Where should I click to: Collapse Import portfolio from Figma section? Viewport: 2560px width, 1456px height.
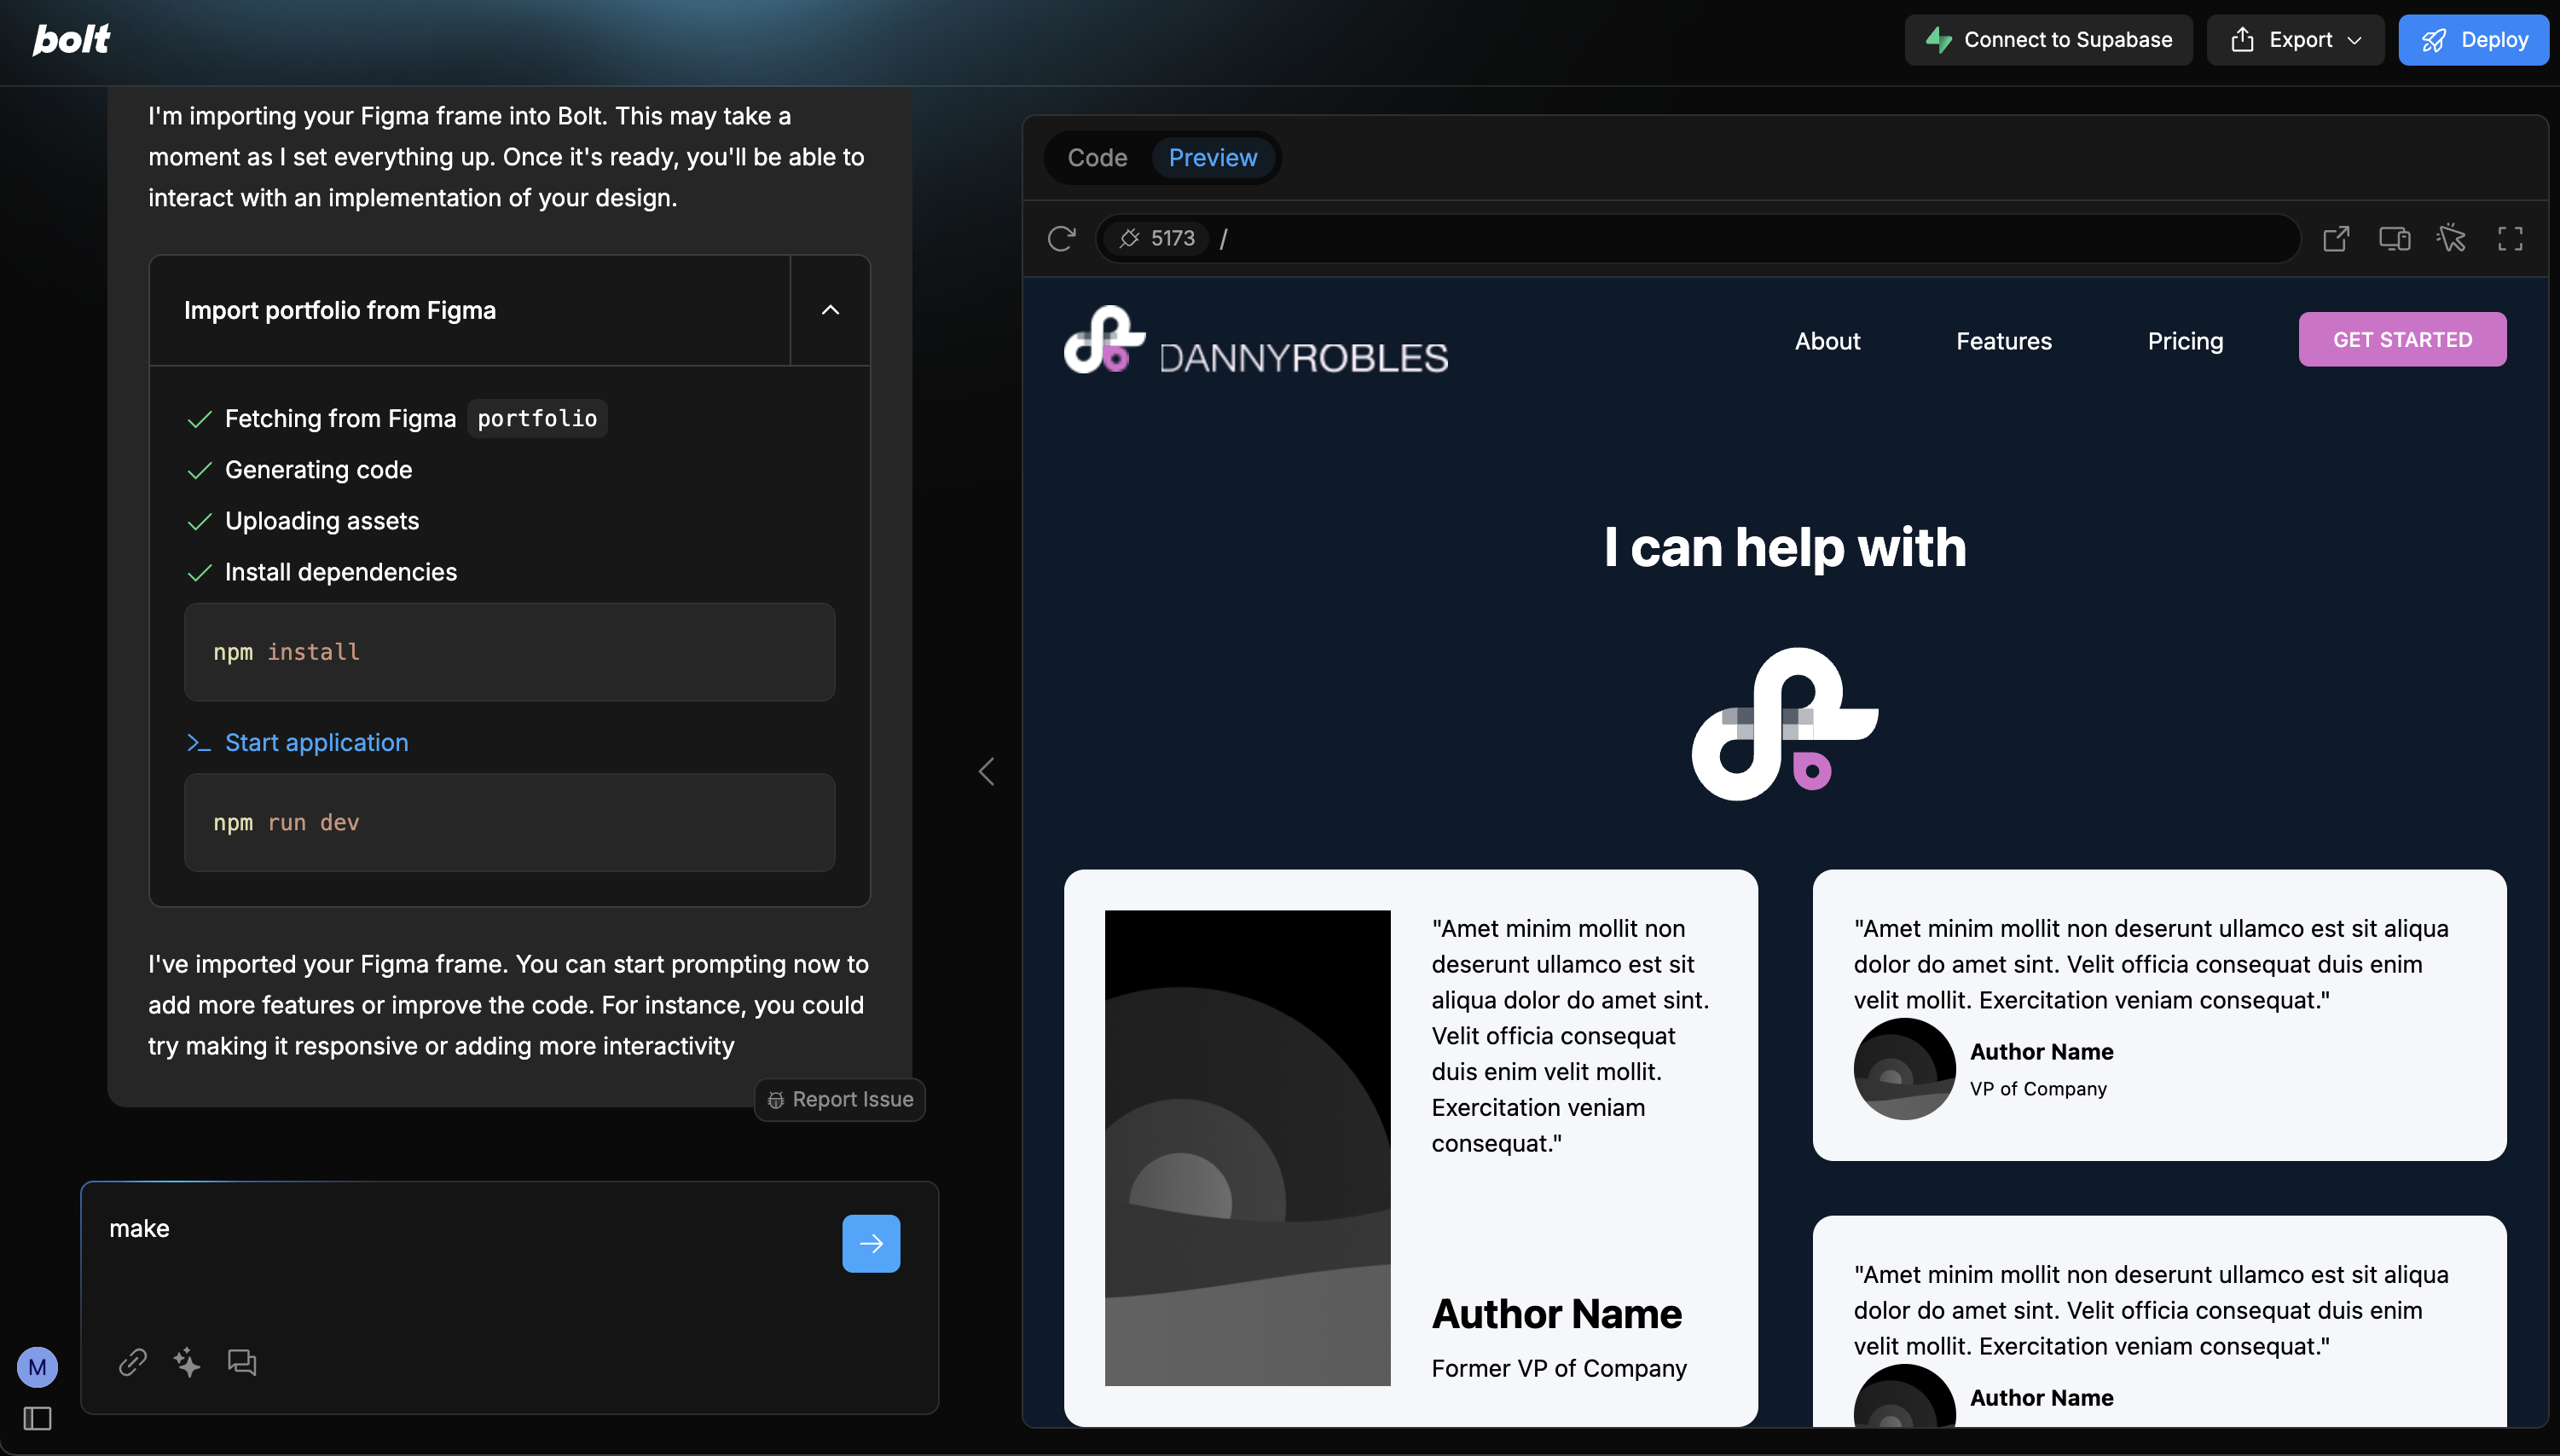(x=831, y=310)
